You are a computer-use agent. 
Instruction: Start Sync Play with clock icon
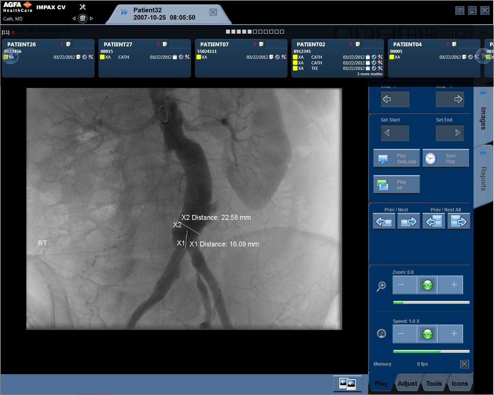click(445, 159)
